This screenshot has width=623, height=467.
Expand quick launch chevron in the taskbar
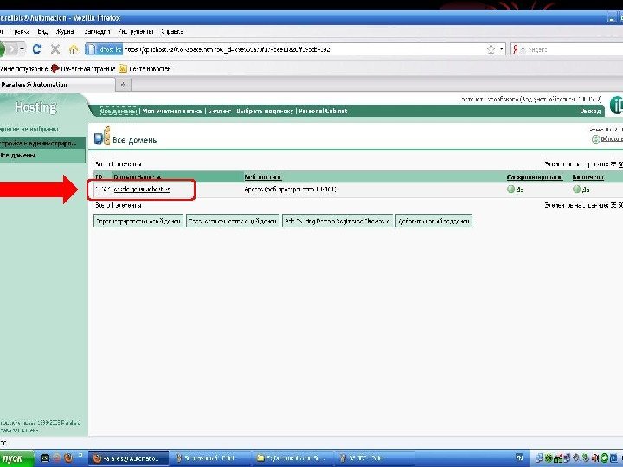click(x=80, y=456)
